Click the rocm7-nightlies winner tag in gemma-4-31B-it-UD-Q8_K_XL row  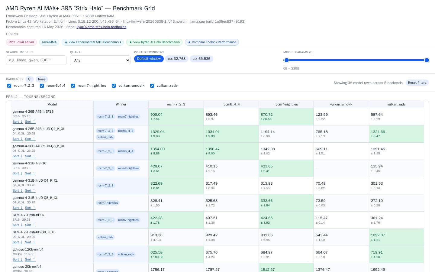coord(108,203)
